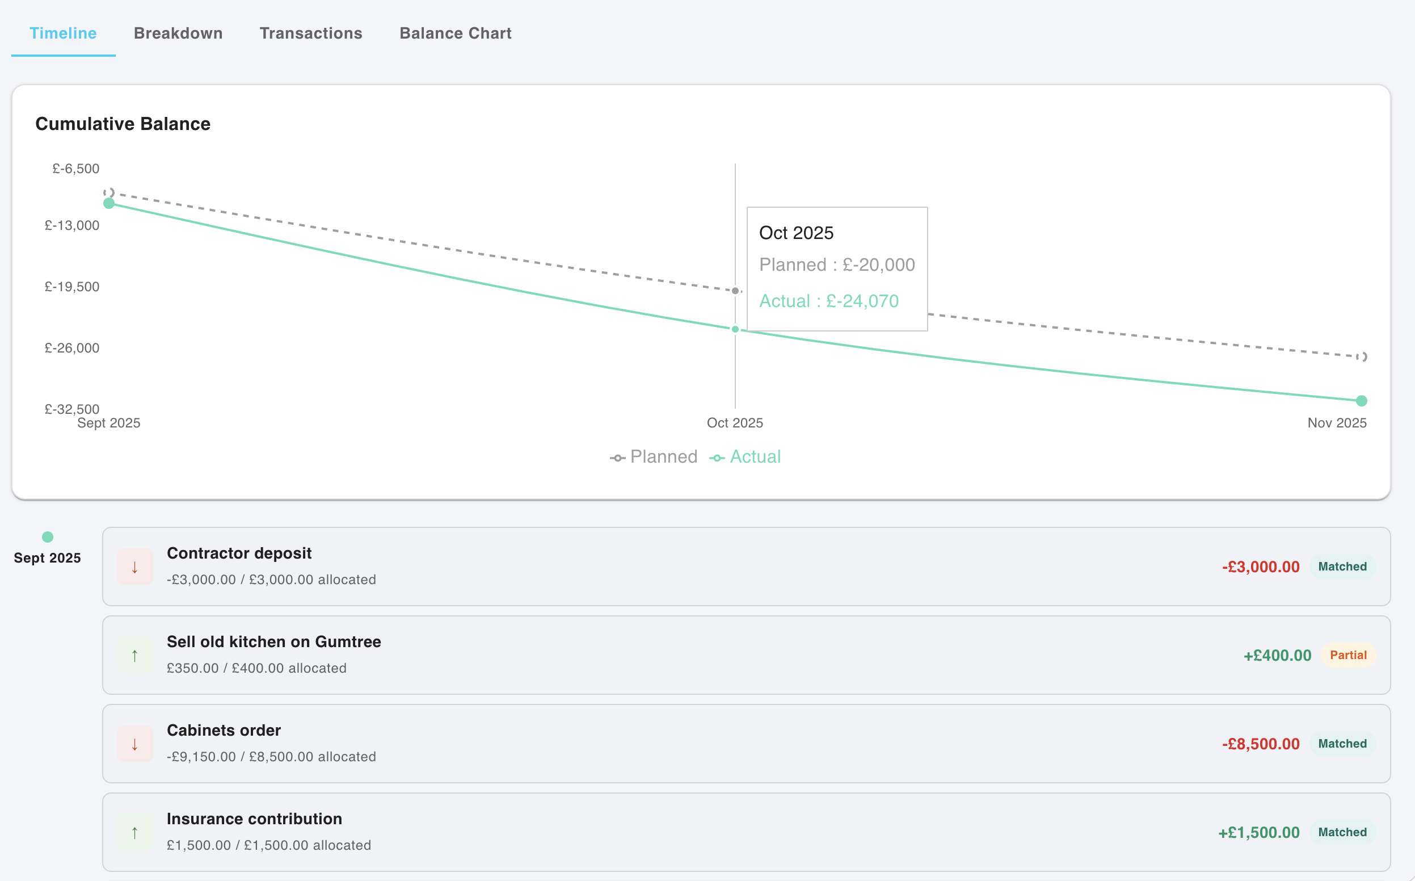Click the Sept 2025 Actual data point
1415x881 pixels.
click(x=109, y=203)
